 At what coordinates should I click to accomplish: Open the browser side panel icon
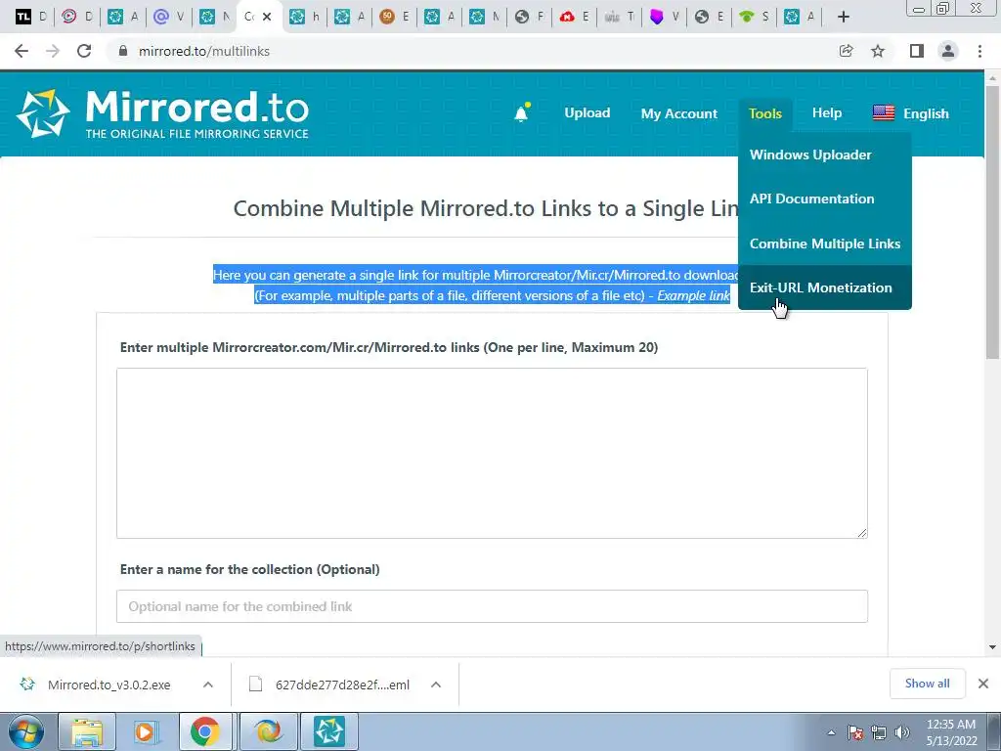pos(917,51)
